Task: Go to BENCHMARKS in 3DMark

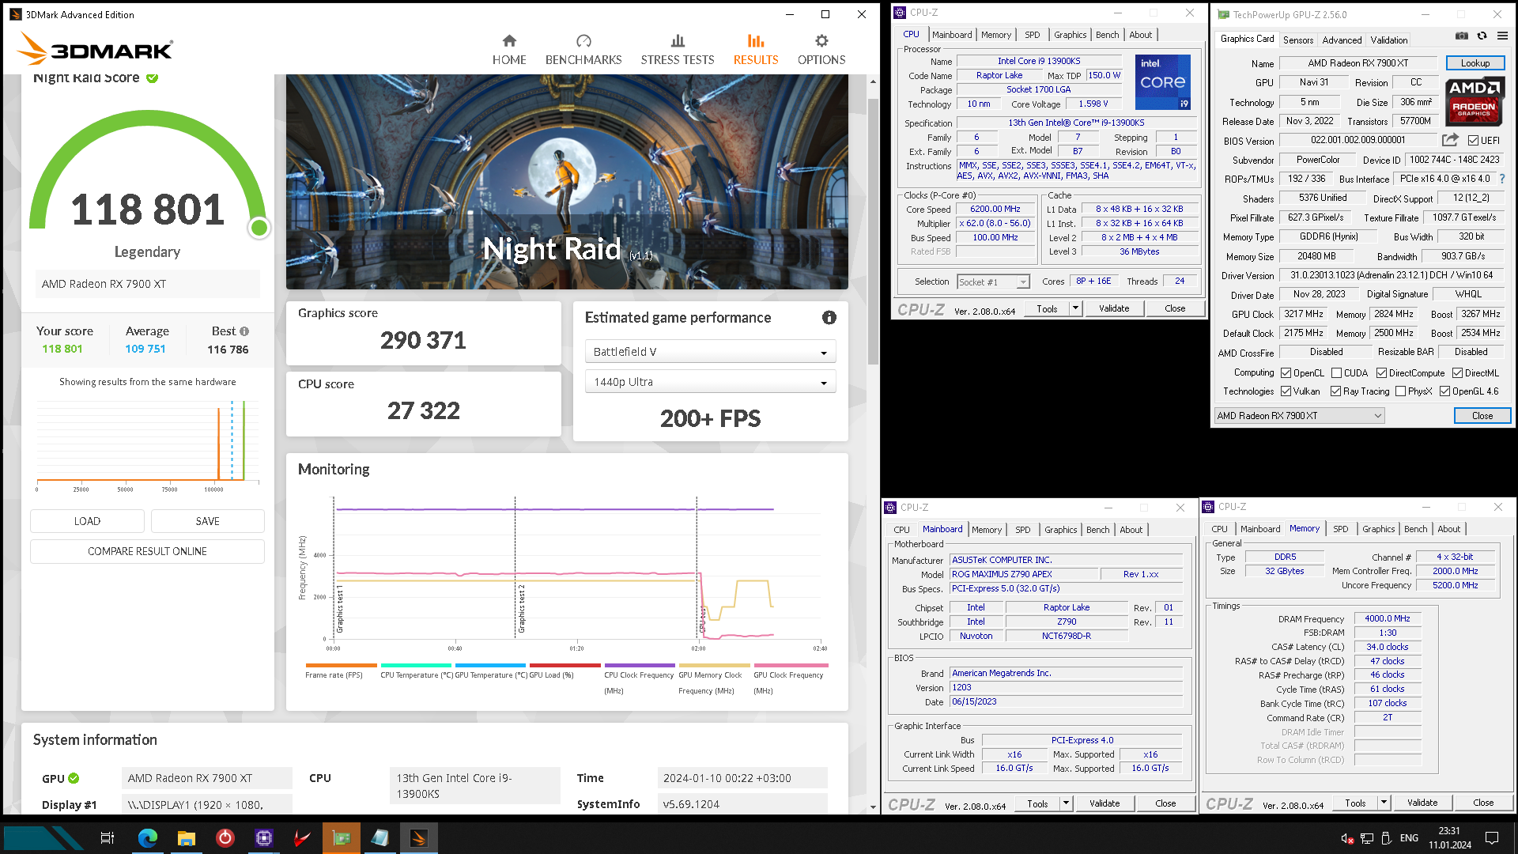Action: (x=583, y=50)
